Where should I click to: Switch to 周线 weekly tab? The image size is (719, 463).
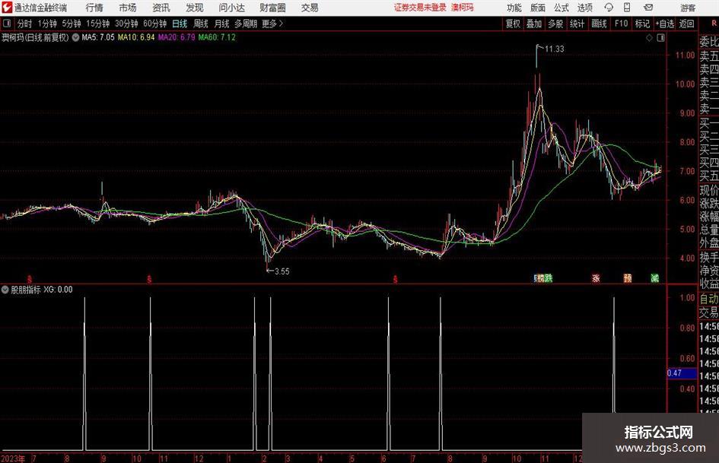200,24
